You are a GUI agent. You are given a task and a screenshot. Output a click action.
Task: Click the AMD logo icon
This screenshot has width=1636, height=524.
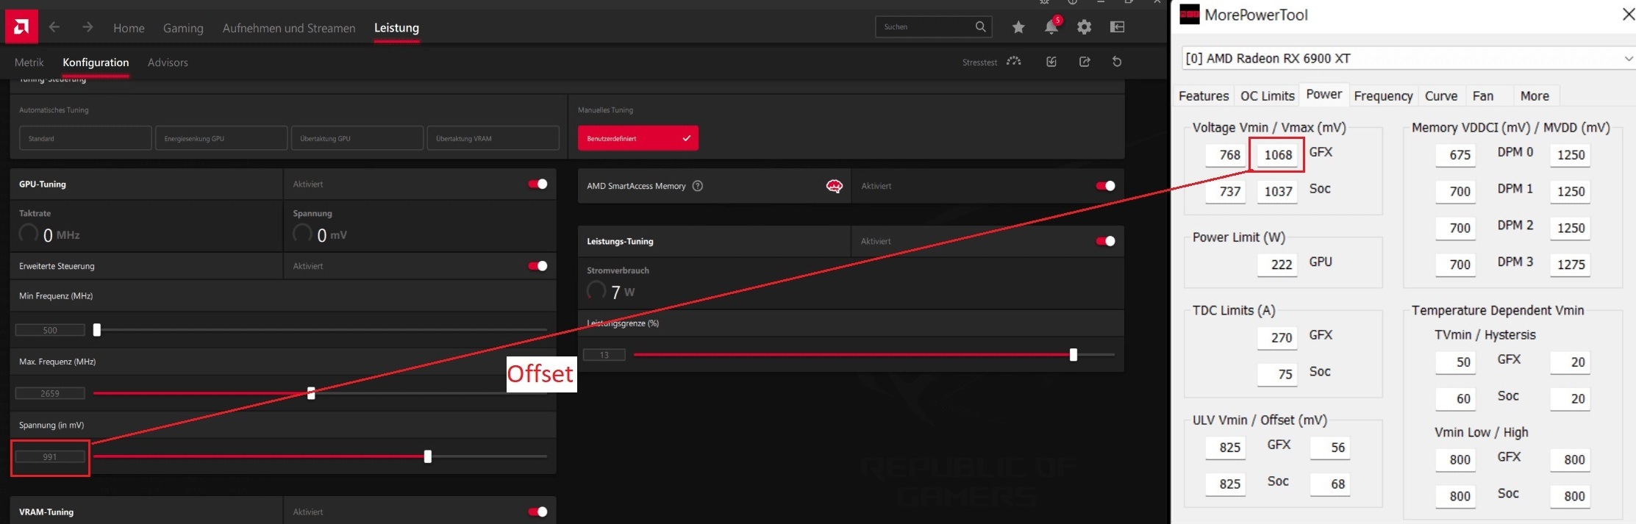(x=21, y=27)
